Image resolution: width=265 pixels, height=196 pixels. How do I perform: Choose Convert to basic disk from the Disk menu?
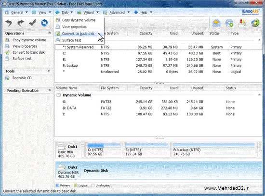click(79, 34)
